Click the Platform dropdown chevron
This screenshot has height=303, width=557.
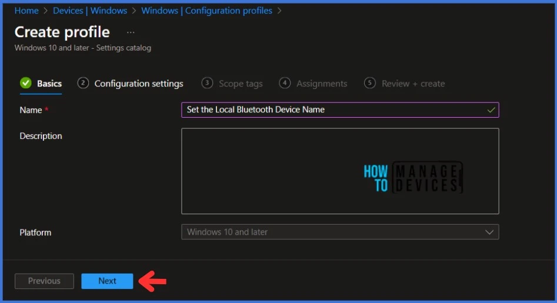[489, 232]
